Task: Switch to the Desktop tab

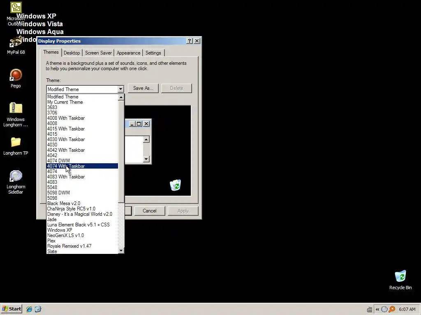Action: (x=72, y=53)
